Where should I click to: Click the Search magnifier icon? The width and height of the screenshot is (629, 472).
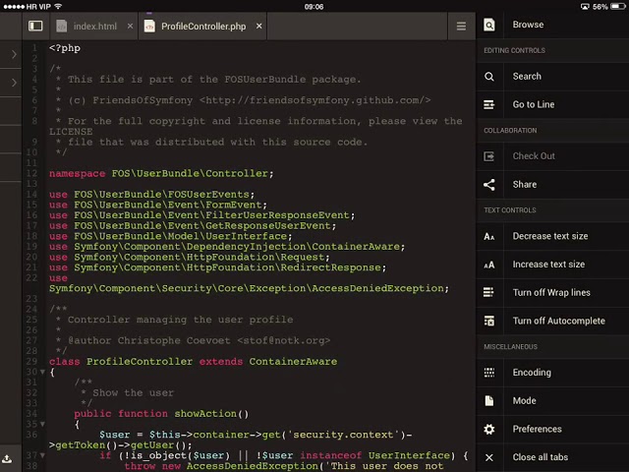[489, 77]
